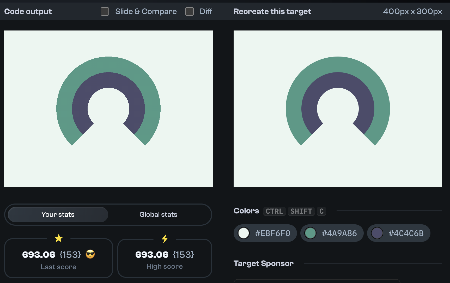The height and width of the screenshot is (283, 450).
Task: Click the C key hint badge
Action: point(321,211)
